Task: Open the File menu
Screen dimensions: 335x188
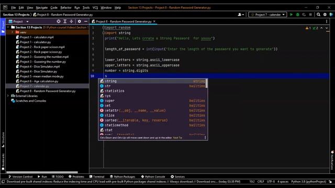Action: [x=14, y=7]
